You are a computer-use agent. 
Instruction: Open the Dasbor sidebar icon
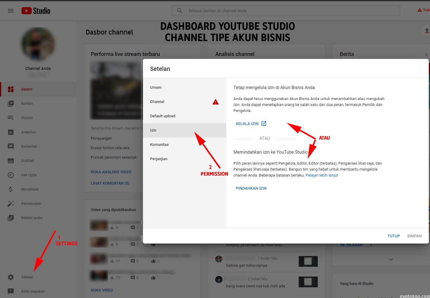[x=11, y=89]
